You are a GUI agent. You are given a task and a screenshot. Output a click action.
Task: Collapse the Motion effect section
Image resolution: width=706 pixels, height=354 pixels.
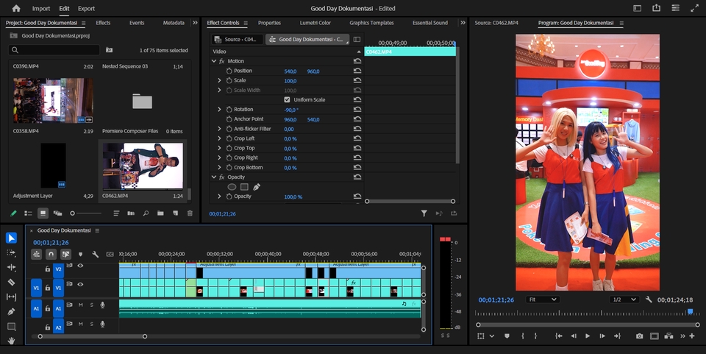tap(214, 61)
